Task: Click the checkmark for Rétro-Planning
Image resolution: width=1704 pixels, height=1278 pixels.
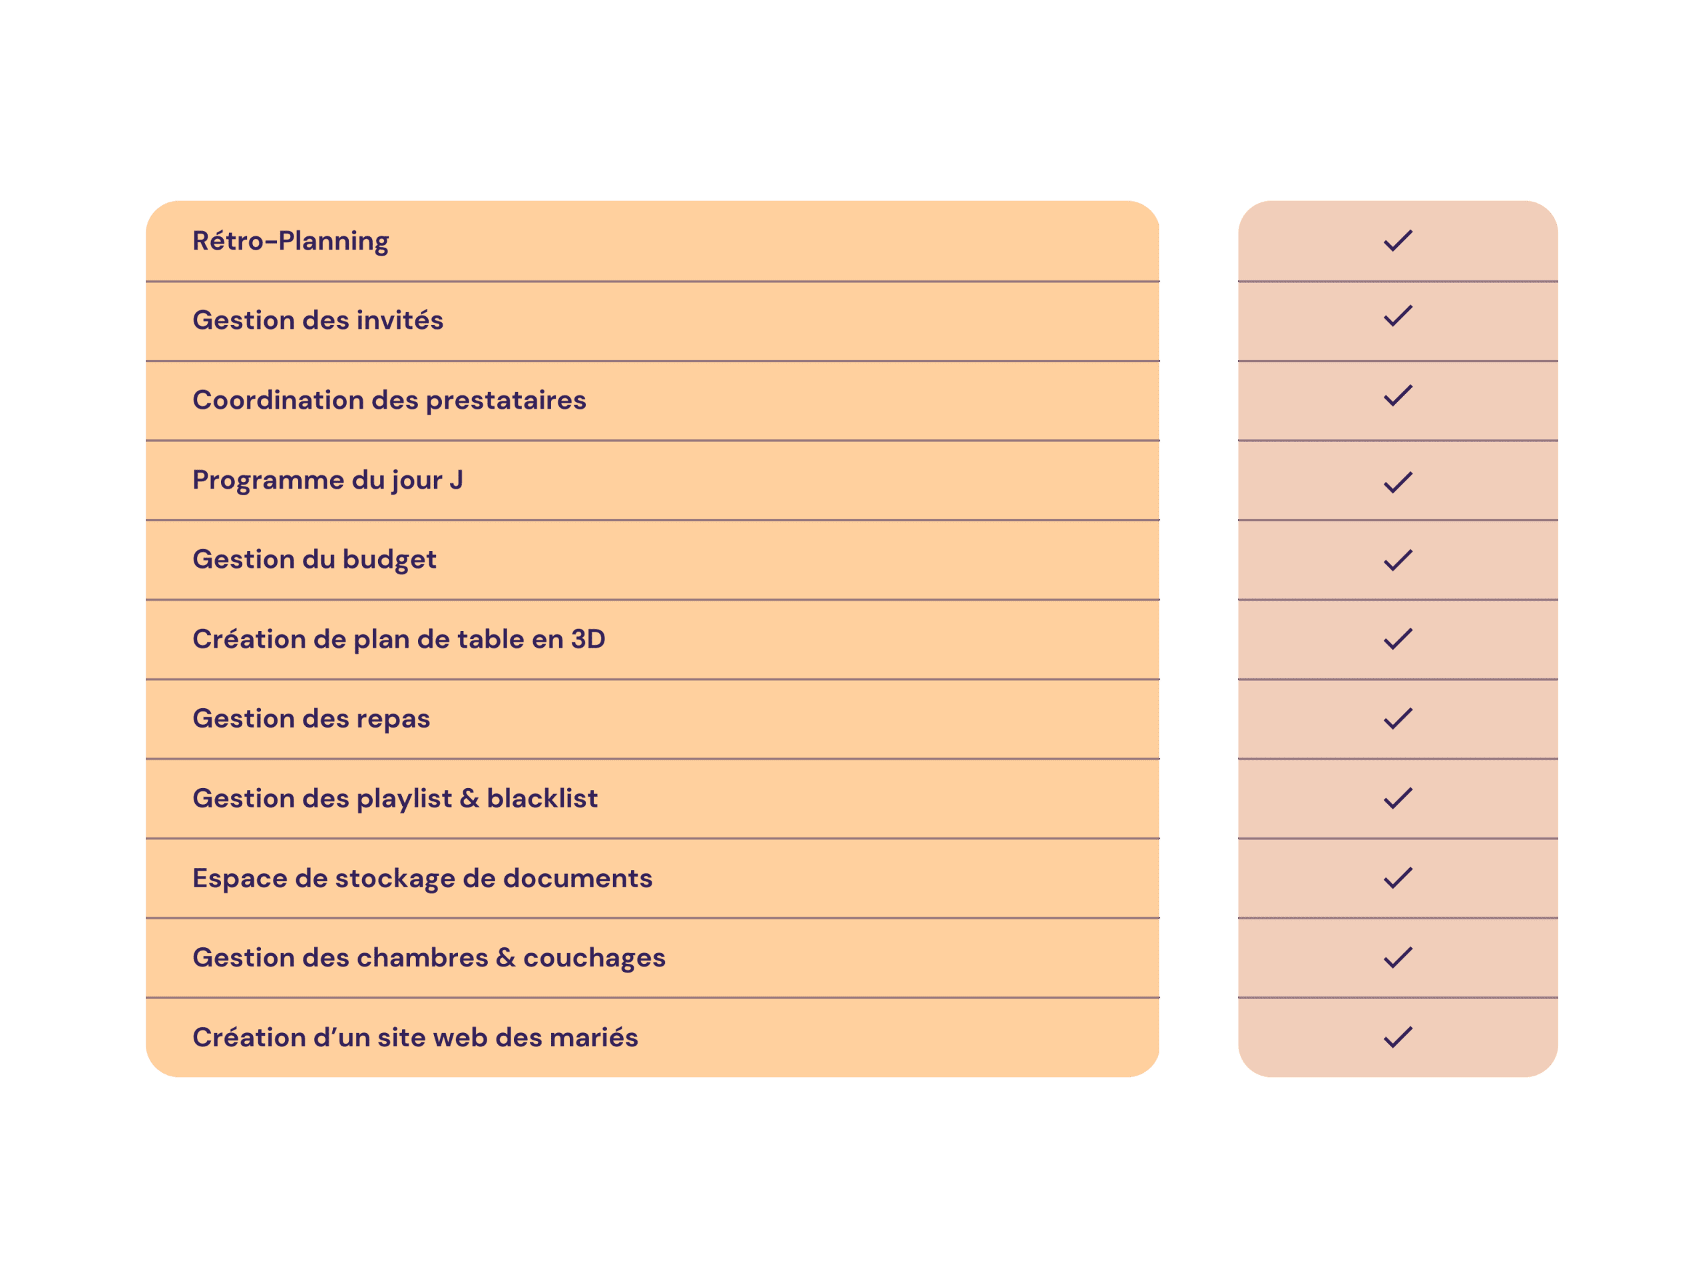Action: pyautogui.click(x=1397, y=240)
